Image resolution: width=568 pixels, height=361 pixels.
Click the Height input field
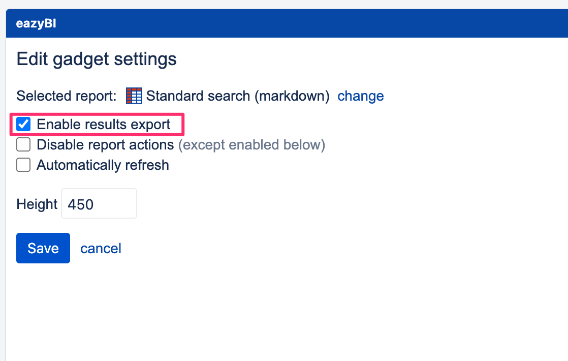(x=99, y=203)
